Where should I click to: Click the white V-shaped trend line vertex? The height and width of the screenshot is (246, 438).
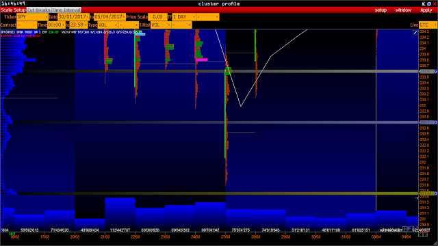click(241, 106)
